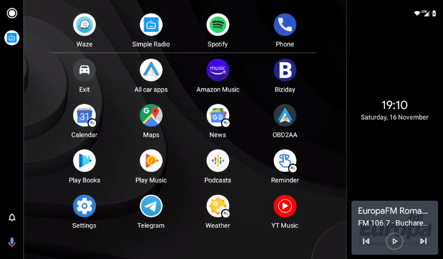Open Android Auto Settings
443x259 pixels.
(x=84, y=206)
